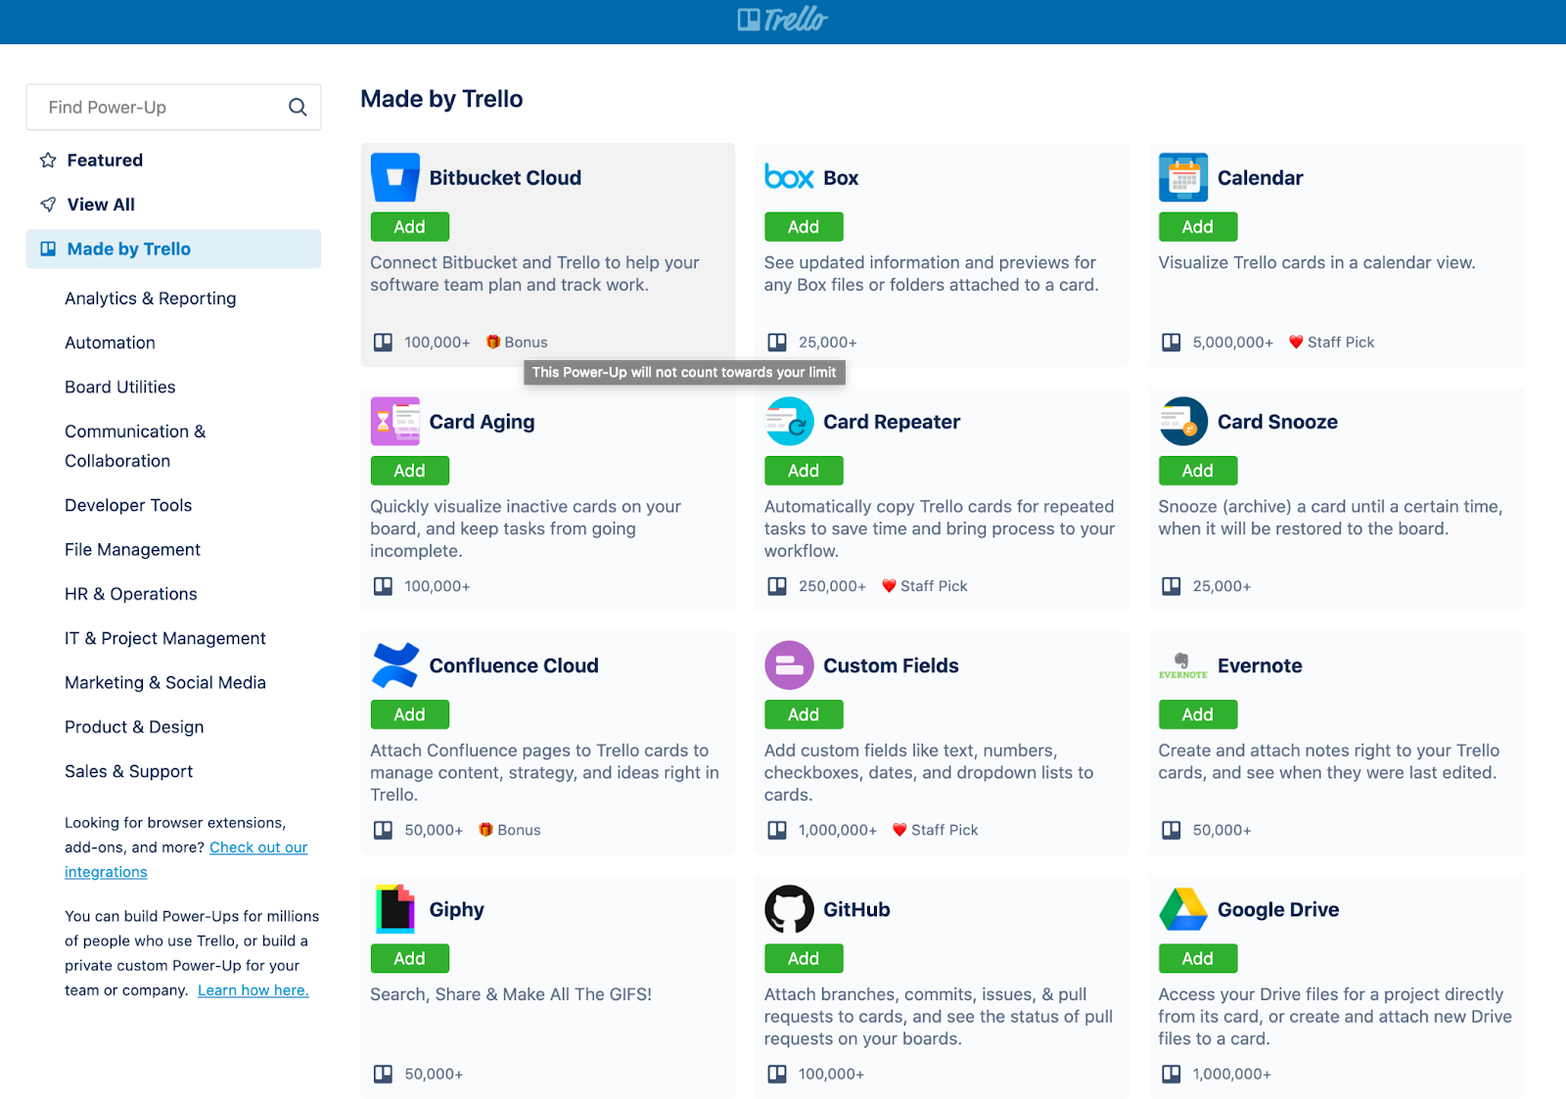Screen dimensions: 1566x1099
Task: Follow the 'Learn how here.' link
Action: (253, 990)
